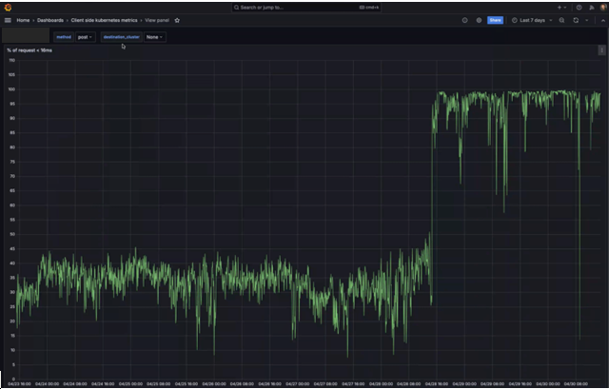Expand the auto-refresh interval dropdown

click(x=588, y=20)
